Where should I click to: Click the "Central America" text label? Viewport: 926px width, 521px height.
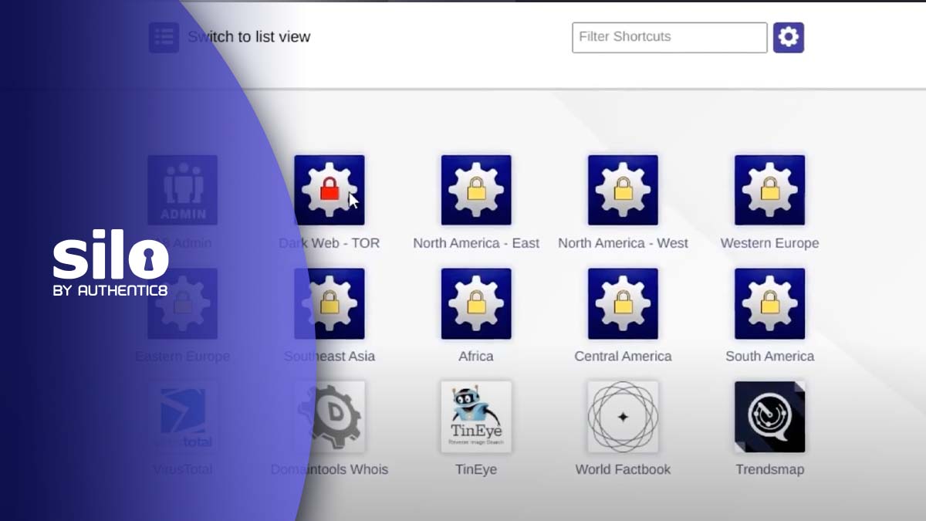pyautogui.click(x=623, y=356)
